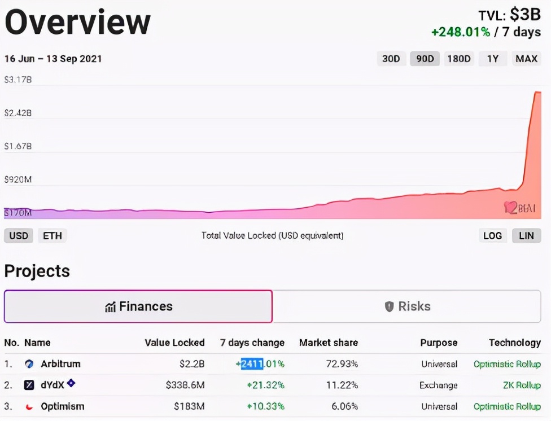
Task: Switch chart currency to ETH
Action: pos(53,235)
